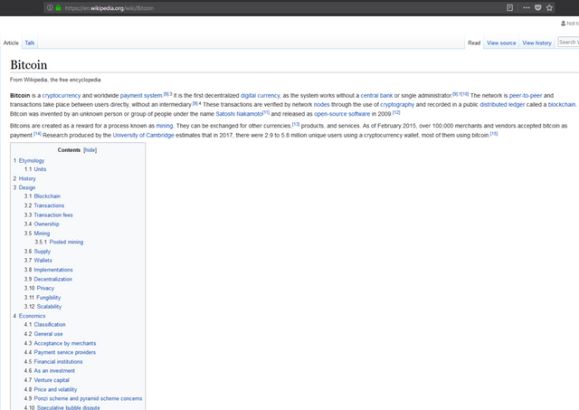Open the Satoshi Nakamoto link
Screen dimensions: 579x410
(239, 114)
